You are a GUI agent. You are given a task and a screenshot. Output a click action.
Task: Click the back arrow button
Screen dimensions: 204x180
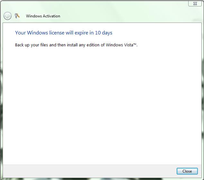click(7, 16)
